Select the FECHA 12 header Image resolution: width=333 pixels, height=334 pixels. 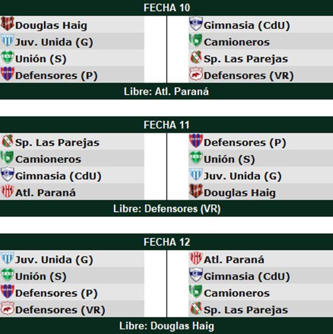tap(166, 242)
